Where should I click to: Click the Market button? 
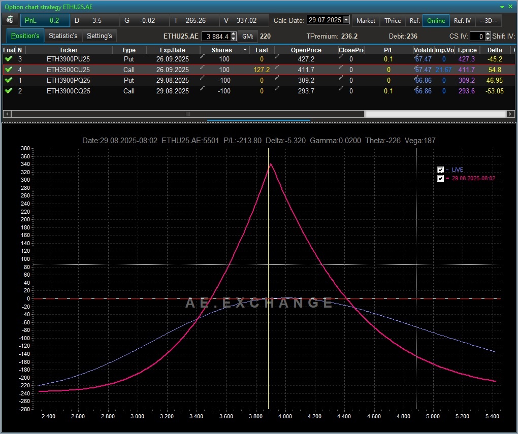coord(366,20)
